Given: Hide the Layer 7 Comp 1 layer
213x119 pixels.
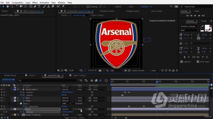Looking at the screenshot, I should pos(2,115).
